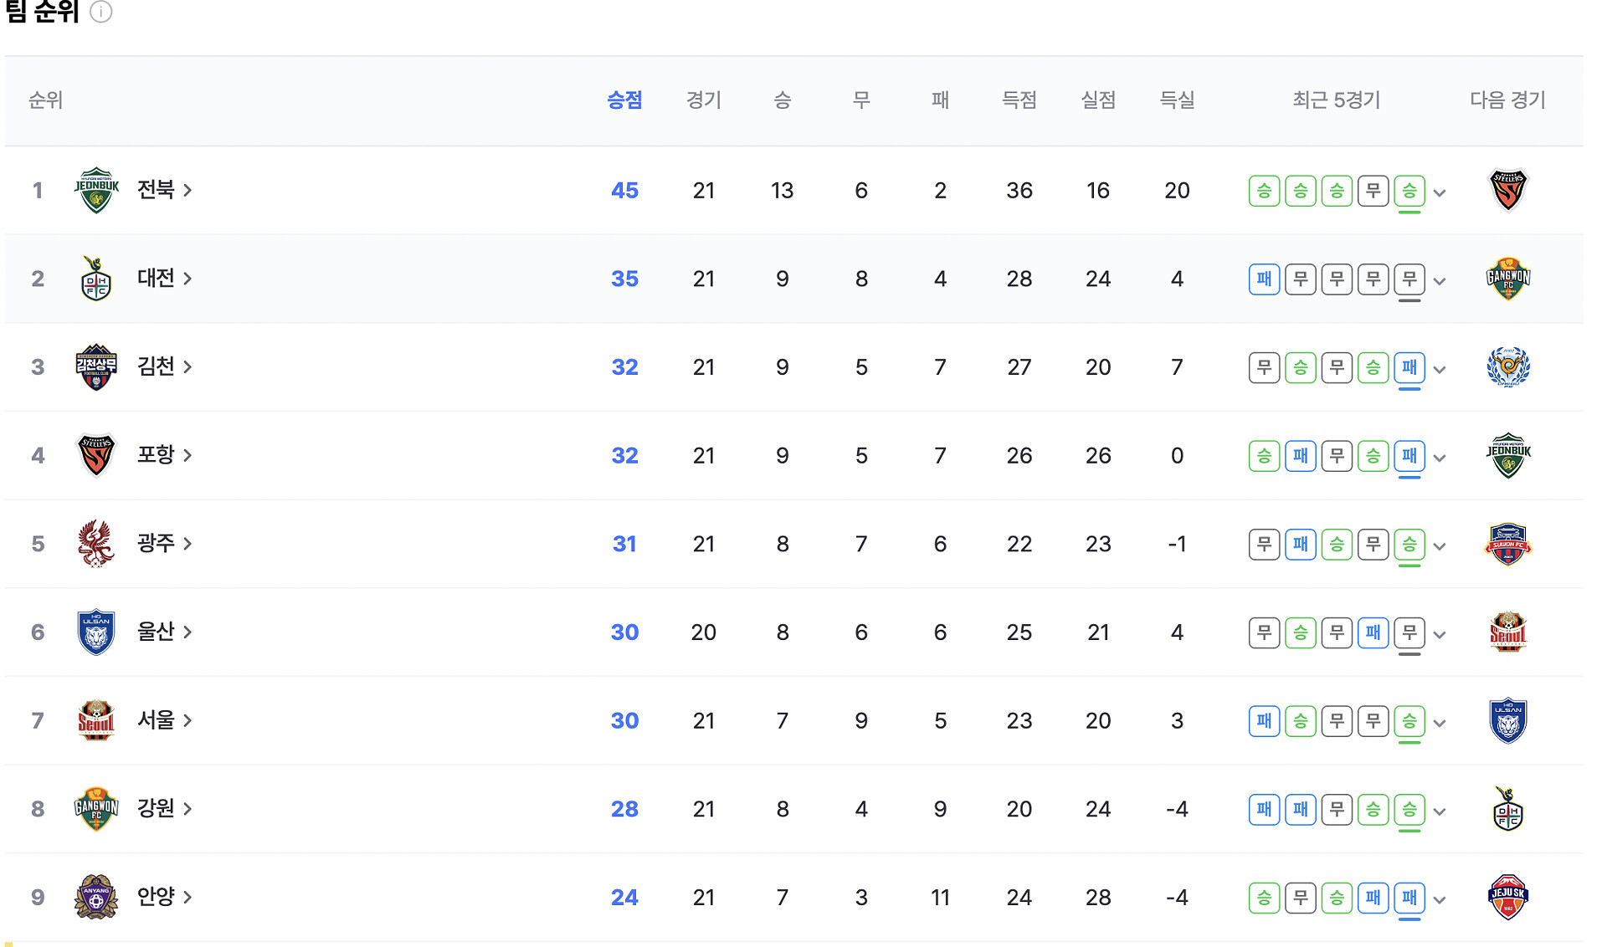The image size is (1607, 947).
Task: Open the Jeju SK next-match crest for 안양
Action: 1507,898
